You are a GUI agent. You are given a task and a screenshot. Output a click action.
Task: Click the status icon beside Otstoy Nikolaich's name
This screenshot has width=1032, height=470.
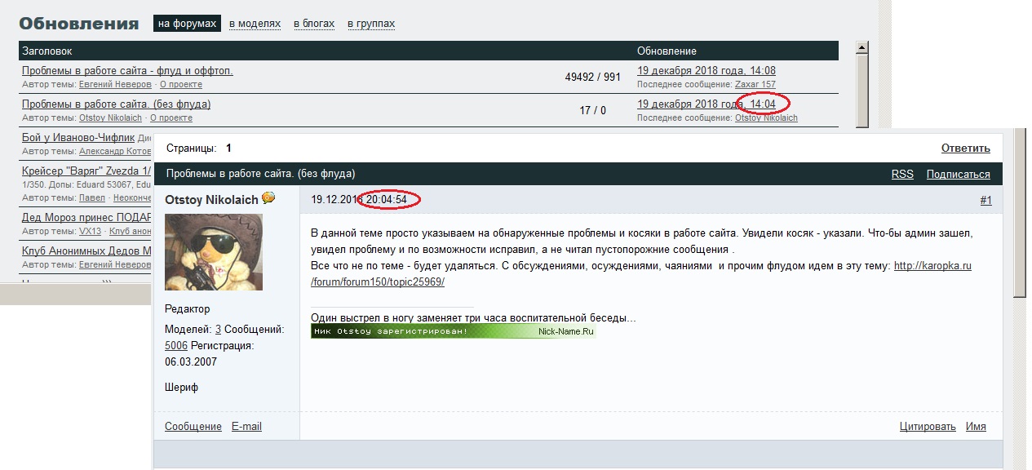pyautogui.click(x=268, y=198)
